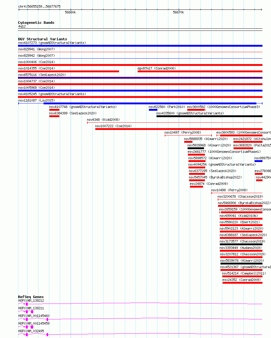271x338 pixels.
Task: Select nsv4335600 gnomAD variant label
Action: pyautogui.click(x=190, y=113)
